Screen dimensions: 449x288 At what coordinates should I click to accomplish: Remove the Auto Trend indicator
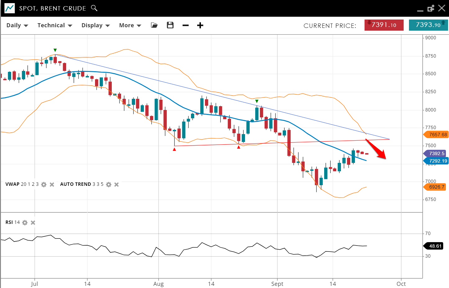(x=116, y=185)
